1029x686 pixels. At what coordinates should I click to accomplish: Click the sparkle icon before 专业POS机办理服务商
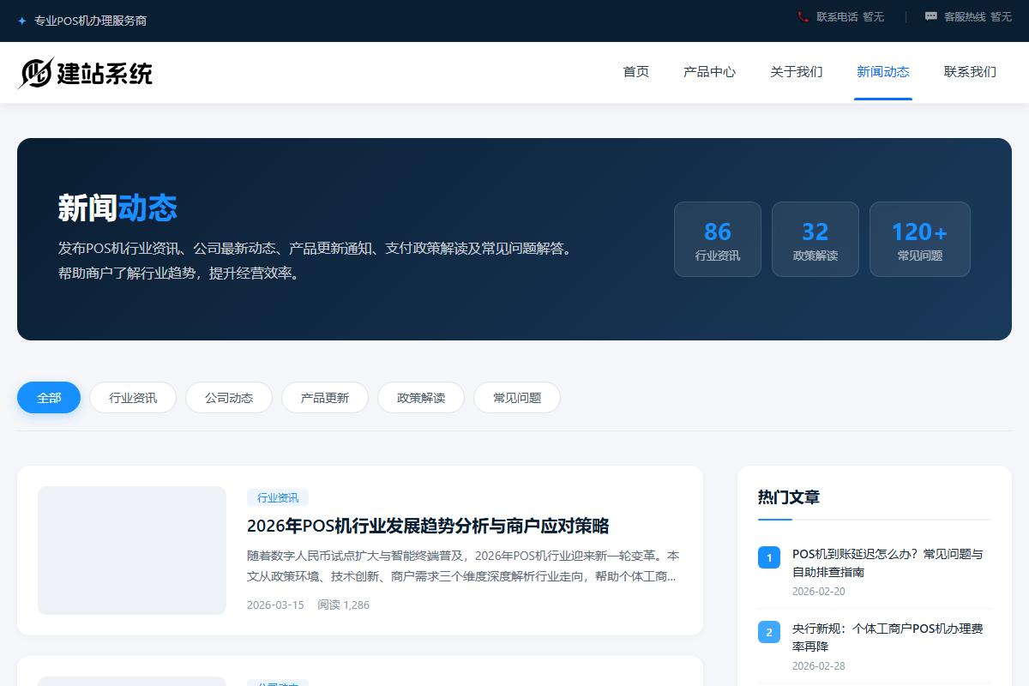pyautogui.click(x=21, y=21)
